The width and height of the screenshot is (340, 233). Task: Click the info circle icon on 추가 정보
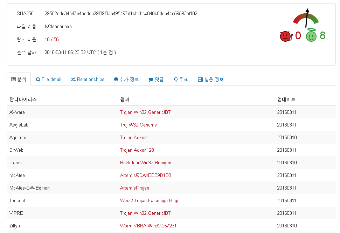coord(116,80)
